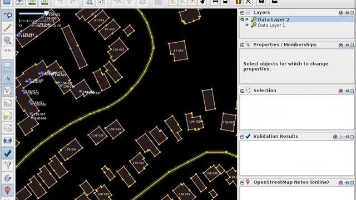Close the Validation Results panel

click(x=352, y=137)
